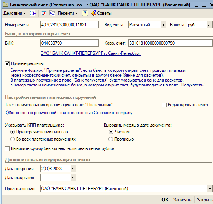
Task: Click the OK button
Action: [x=165, y=200]
